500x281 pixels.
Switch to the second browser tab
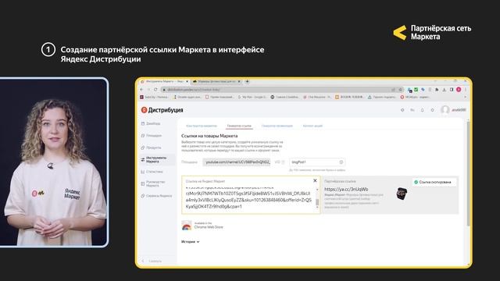[216, 81]
